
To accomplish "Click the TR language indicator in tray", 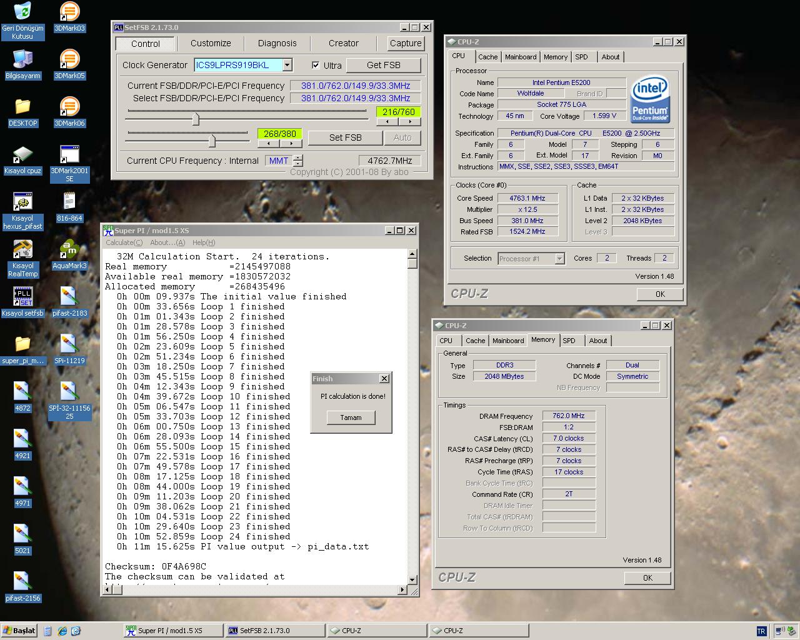I will [x=761, y=631].
